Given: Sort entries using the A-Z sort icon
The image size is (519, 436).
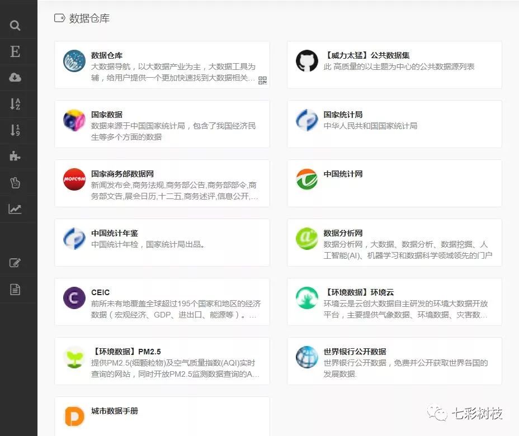Looking at the screenshot, I should click(x=15, y=104).
